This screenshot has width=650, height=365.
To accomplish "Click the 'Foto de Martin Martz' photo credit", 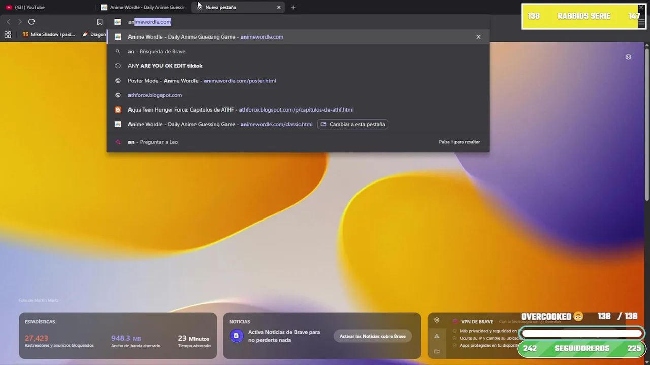I will [39, 300].
